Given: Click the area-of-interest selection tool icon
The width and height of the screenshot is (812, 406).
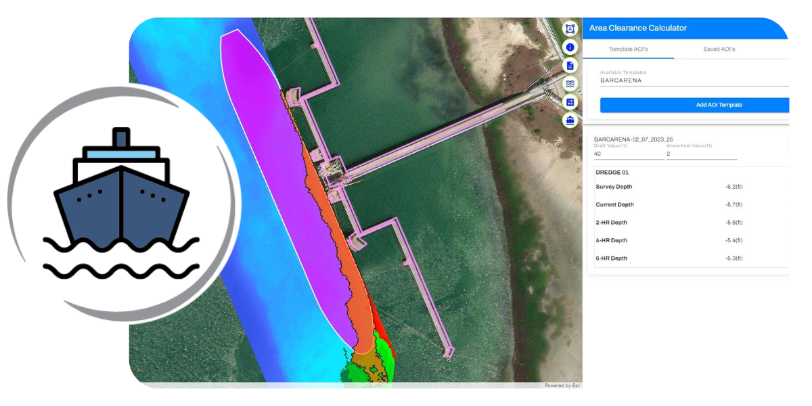Looking at the screenshot, I should (x=570, y=29).
